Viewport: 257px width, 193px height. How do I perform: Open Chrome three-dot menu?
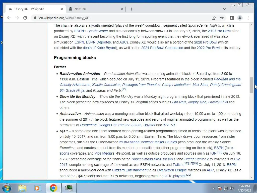click(248, 18)
